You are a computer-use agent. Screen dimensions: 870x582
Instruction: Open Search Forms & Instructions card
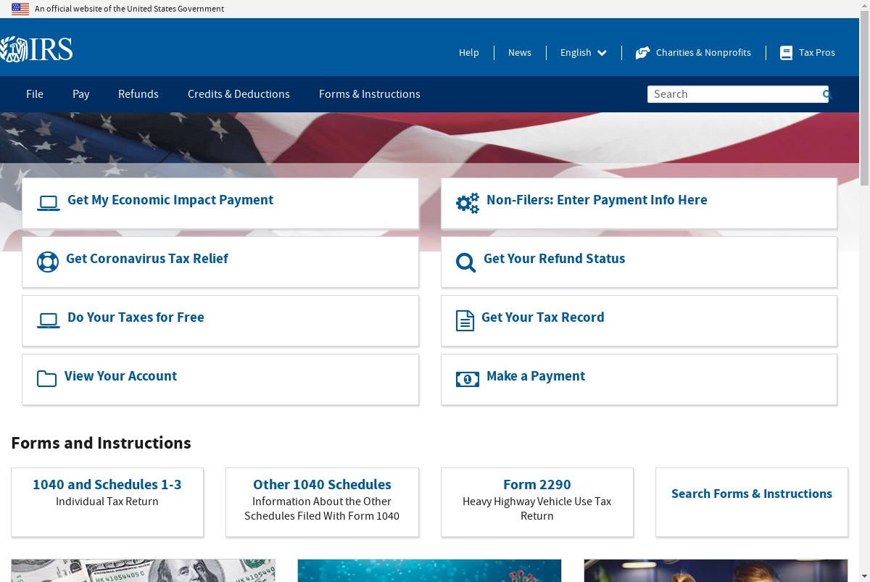click(x=752, y=502)
